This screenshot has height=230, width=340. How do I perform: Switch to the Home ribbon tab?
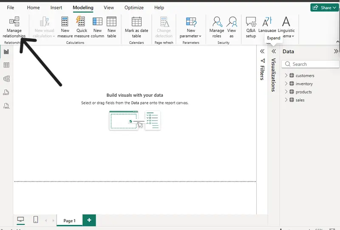point(33,8)
